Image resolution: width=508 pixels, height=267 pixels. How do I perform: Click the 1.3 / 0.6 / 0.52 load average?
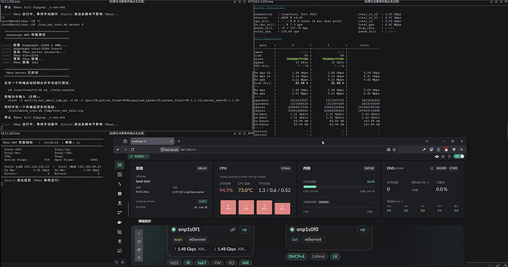[275, 190]
